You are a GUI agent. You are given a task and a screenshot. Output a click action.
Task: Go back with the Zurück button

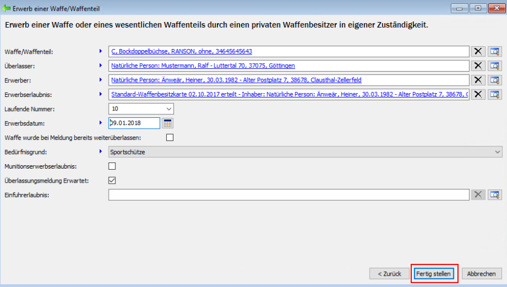coord(389,273)
